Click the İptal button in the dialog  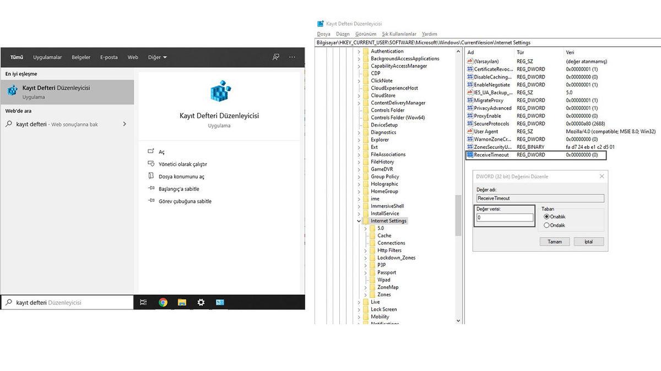(x=589, y=242)
